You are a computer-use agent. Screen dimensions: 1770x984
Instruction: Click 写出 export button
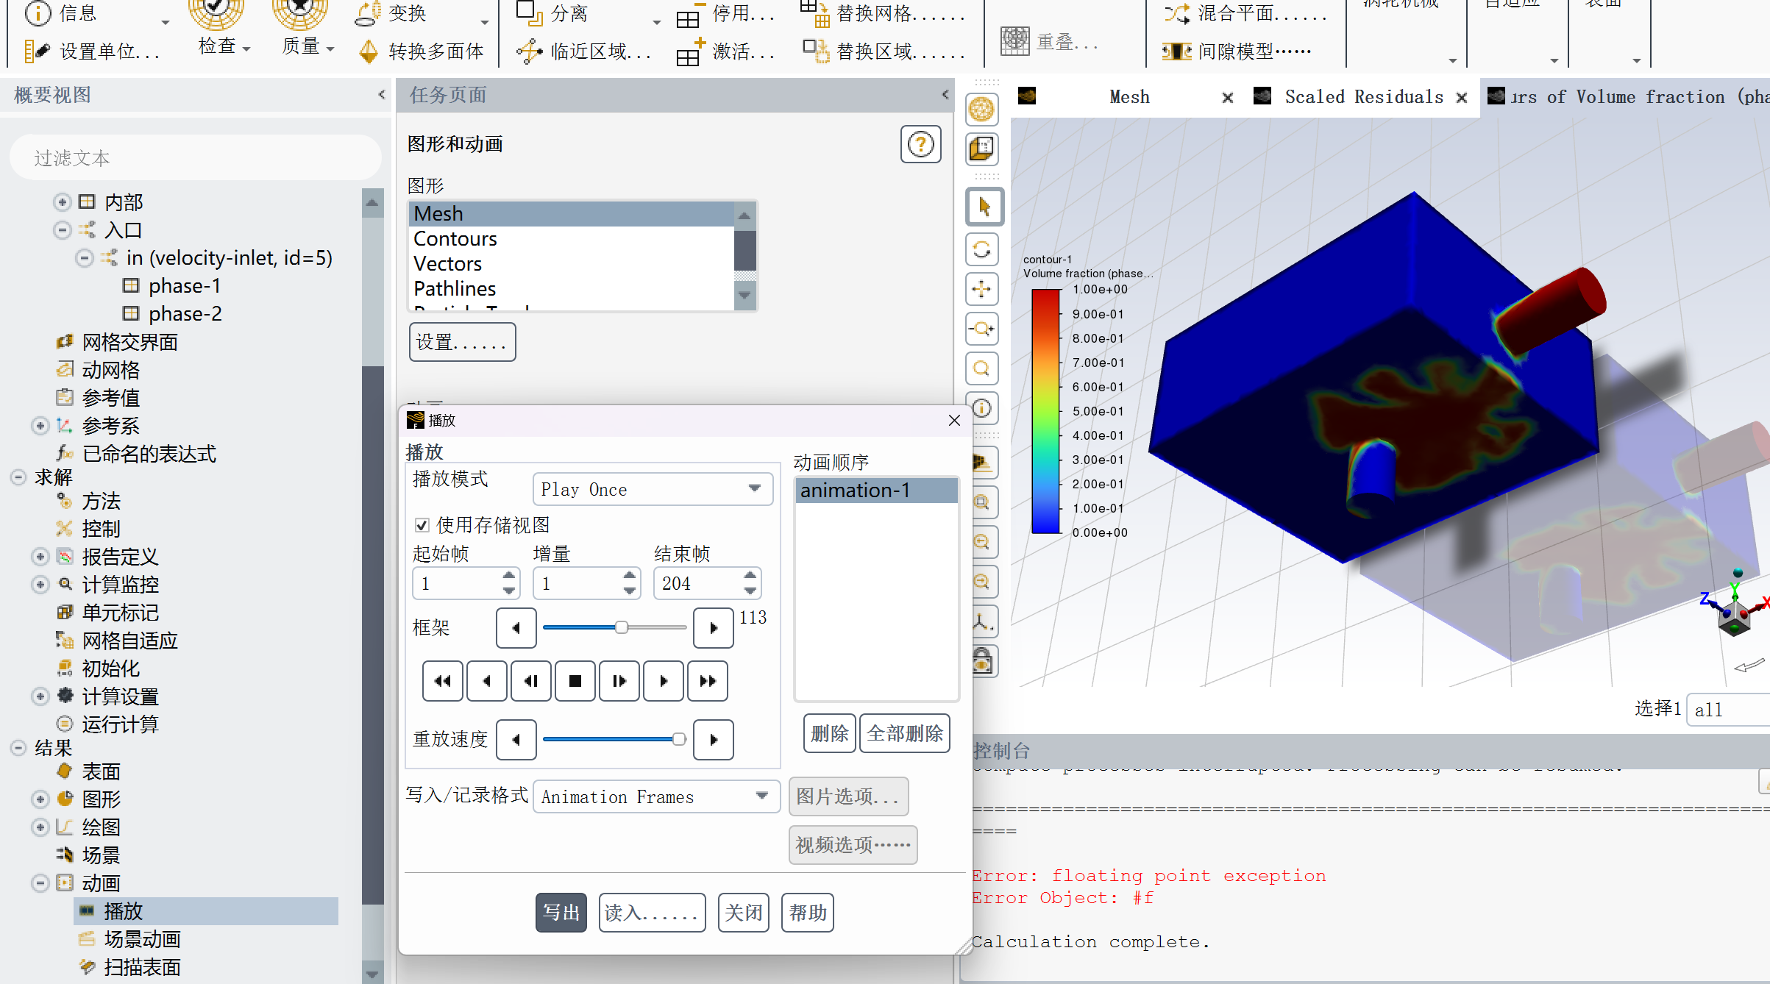click(x=560, y=913)
